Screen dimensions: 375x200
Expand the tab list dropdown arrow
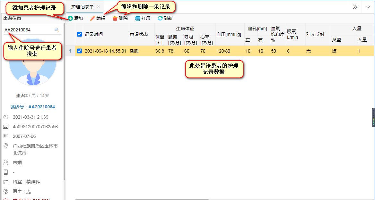coord(368,7)
